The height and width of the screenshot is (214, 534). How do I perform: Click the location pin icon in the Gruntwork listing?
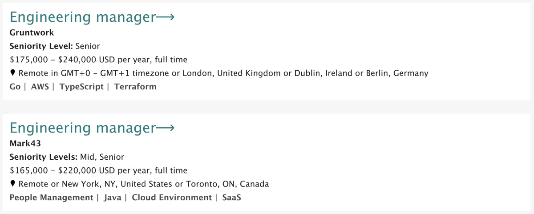tap(12, 73)
